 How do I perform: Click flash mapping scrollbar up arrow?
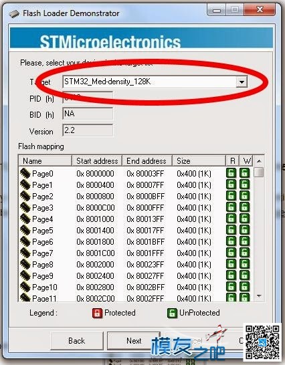259,161
